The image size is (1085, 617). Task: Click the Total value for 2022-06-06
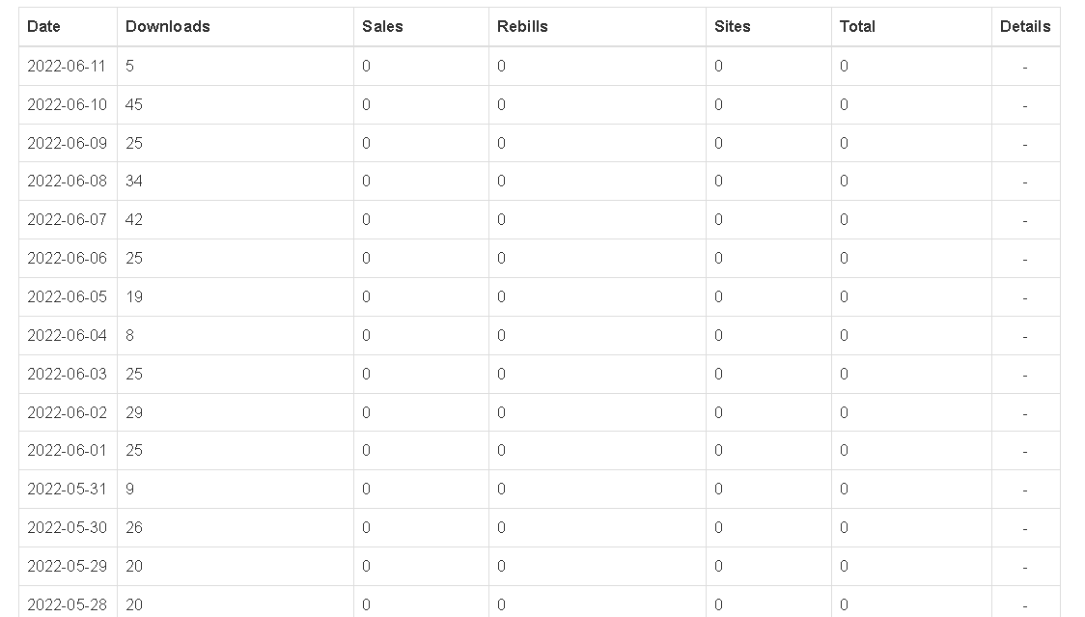tap(844, 258)
